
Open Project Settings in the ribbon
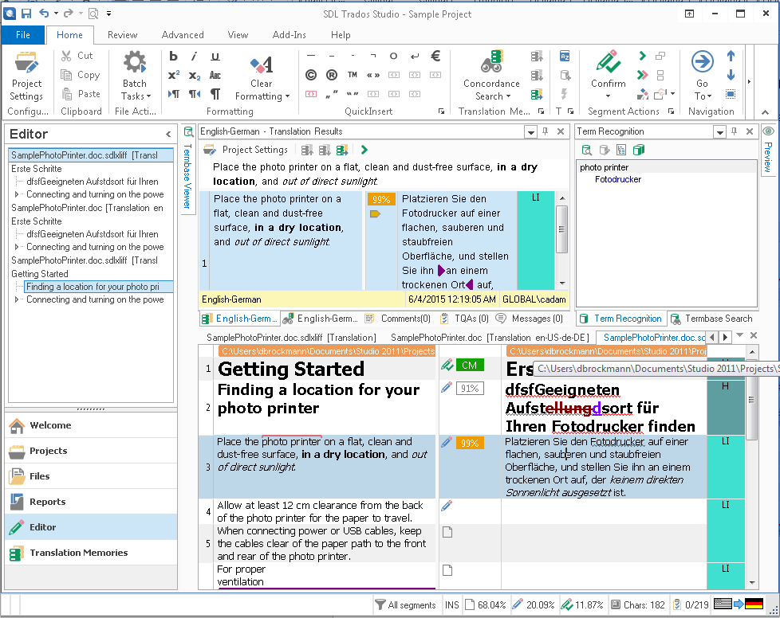[x=26, y=76]
